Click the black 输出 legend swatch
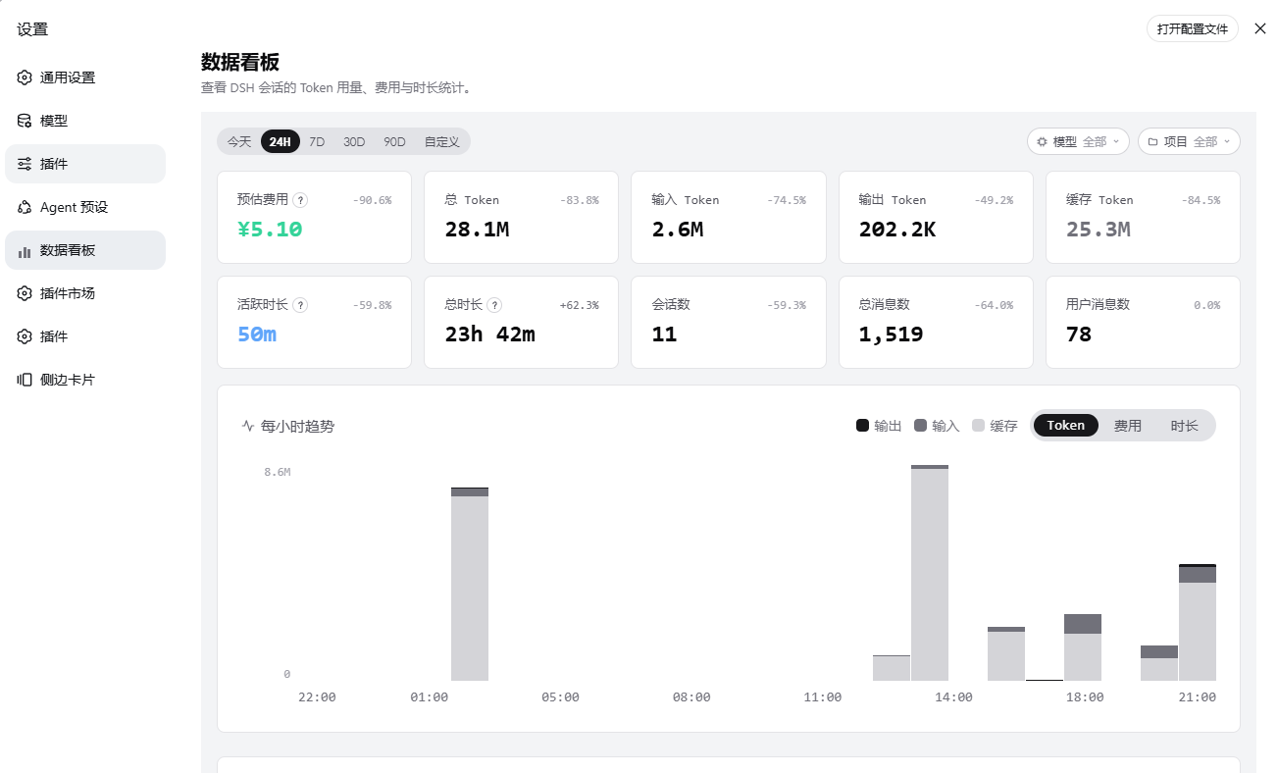The width and height of the screenshot is (1278, 773). coord(863,426)
